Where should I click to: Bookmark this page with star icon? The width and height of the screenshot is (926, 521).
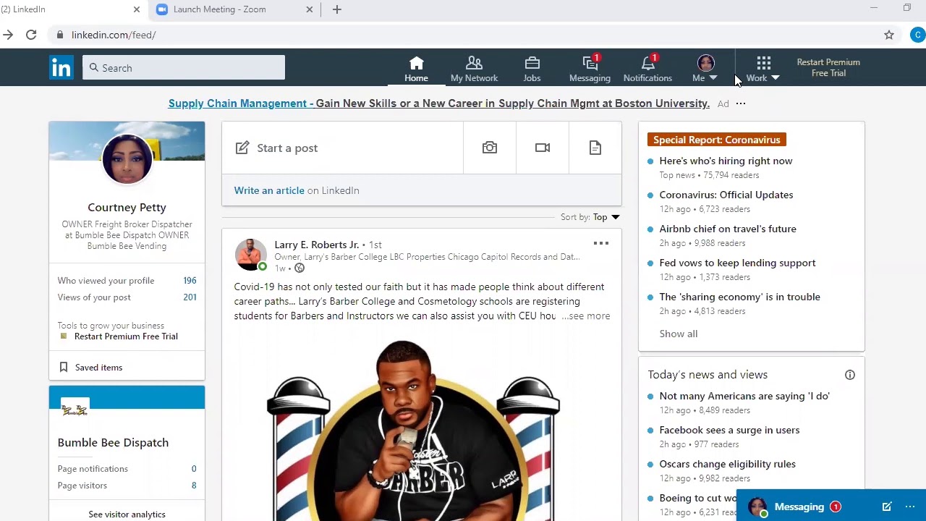pyautogui.click(x=889, y=35)
